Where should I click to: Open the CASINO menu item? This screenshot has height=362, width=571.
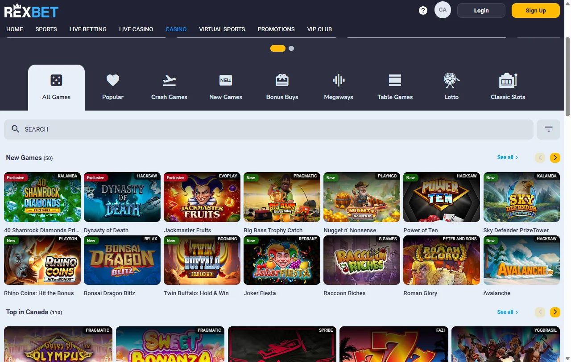click(x=176, y=29)
